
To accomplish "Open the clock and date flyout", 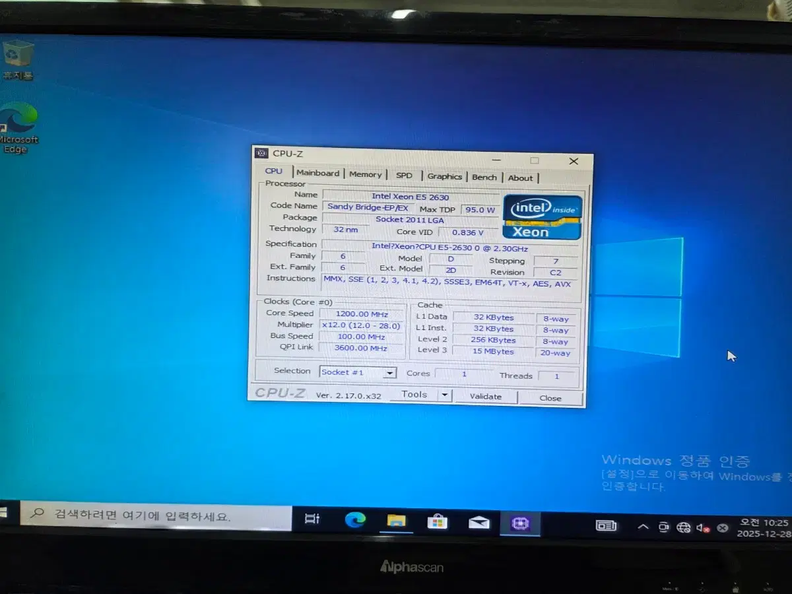I will coord(762,528).
